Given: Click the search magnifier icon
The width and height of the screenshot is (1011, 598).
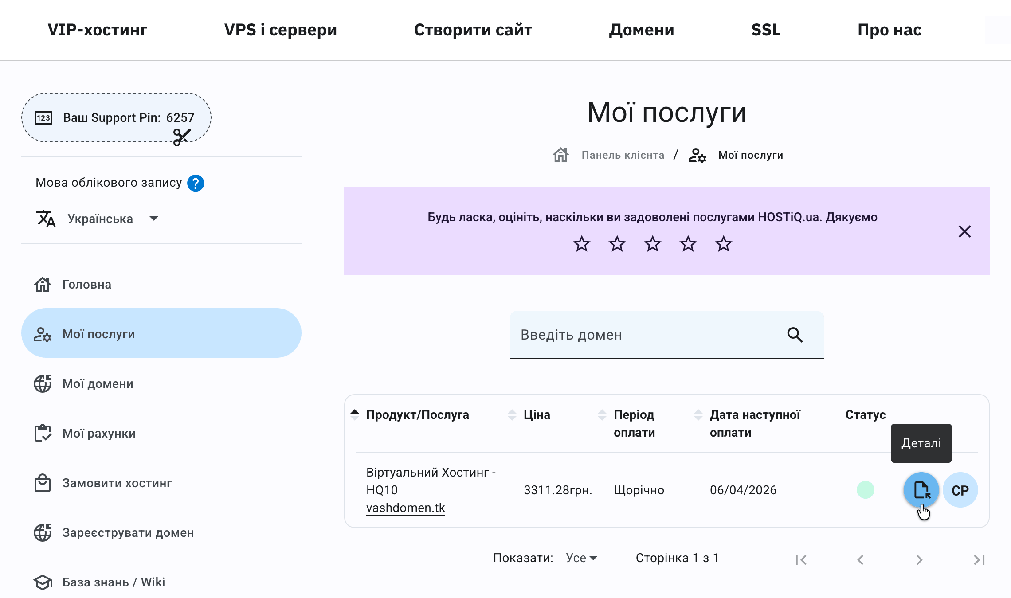Looking at the screenshot, I should pyautogui.click(x=795, y=335).
